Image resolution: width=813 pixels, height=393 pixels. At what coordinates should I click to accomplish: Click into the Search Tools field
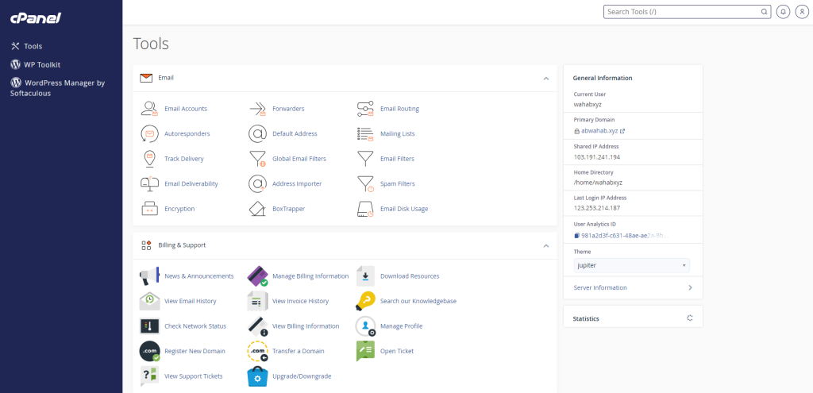tap(683, 12)
